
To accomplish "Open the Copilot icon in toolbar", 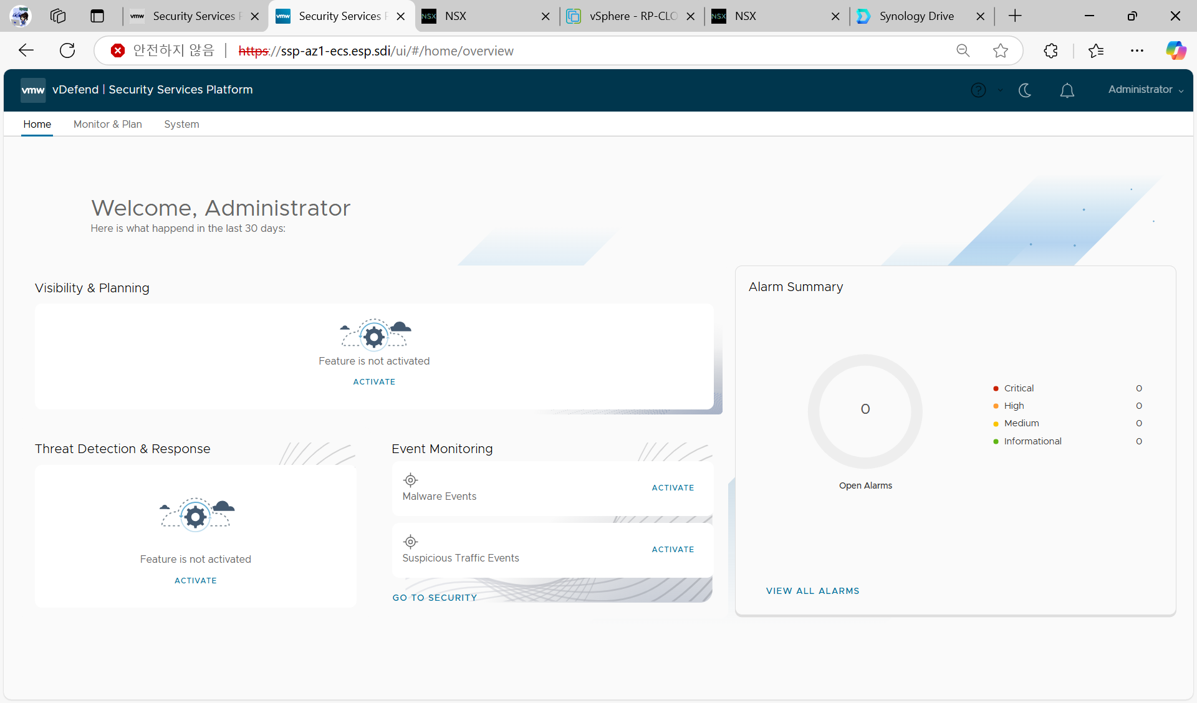I will pos(1176,50).
